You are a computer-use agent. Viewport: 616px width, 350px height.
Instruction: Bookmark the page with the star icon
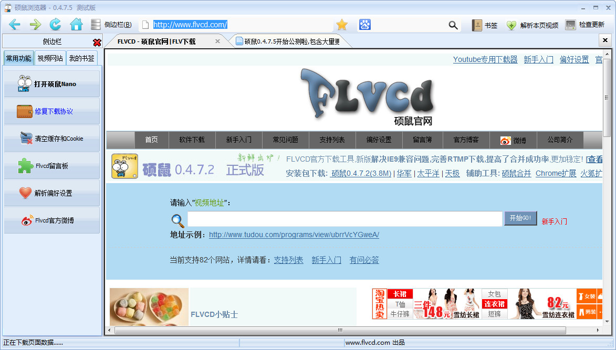point(342,25)
